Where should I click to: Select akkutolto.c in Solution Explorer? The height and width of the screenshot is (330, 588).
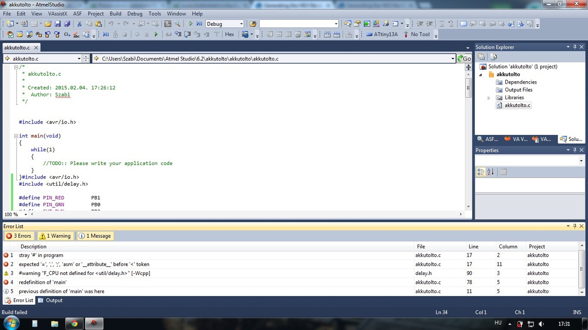[517, 106]
